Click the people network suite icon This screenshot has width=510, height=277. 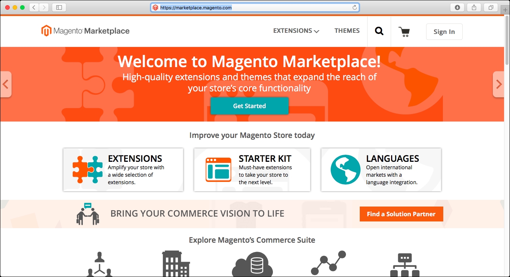pyautogui.click(x=99, y=264)
